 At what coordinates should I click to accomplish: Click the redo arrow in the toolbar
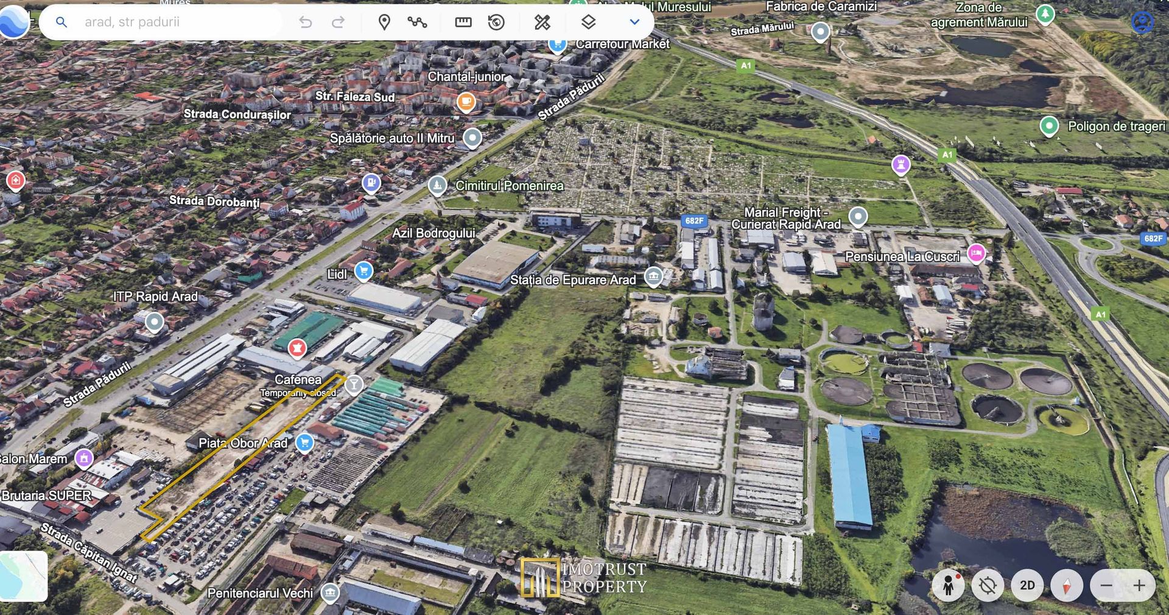click(x=338, y=23)
